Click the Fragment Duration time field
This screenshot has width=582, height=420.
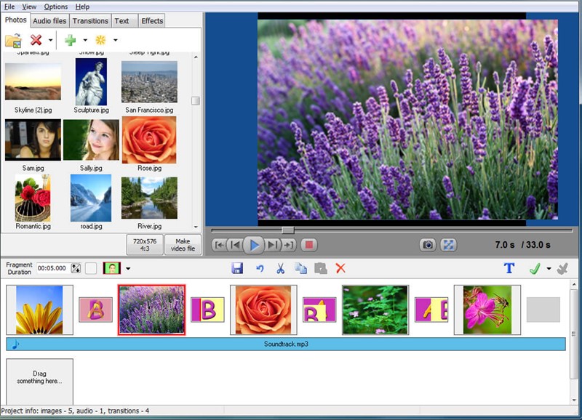(x=52, y=268)
